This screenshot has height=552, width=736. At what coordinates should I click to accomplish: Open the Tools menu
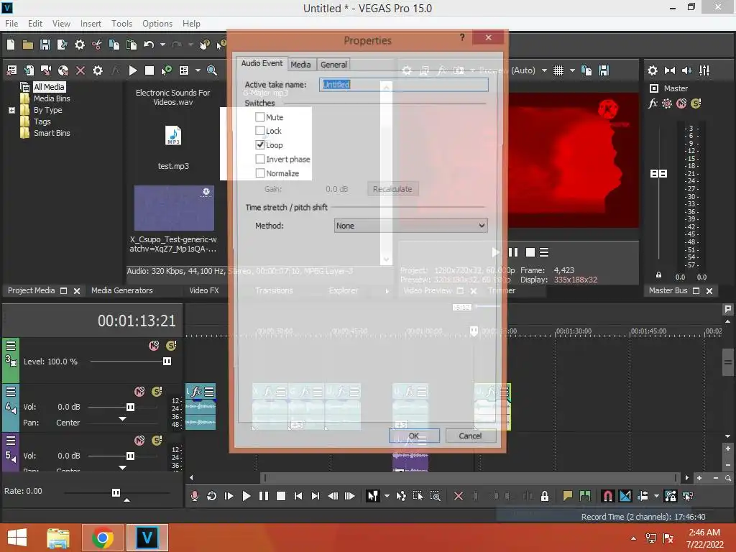(x=121, y=24)
